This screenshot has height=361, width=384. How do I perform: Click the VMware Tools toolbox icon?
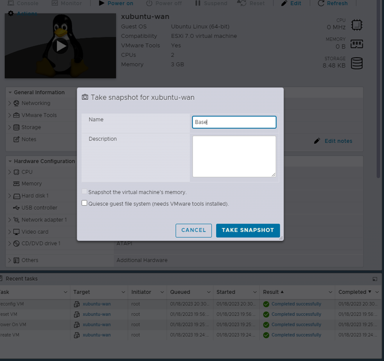coord(16,115)
